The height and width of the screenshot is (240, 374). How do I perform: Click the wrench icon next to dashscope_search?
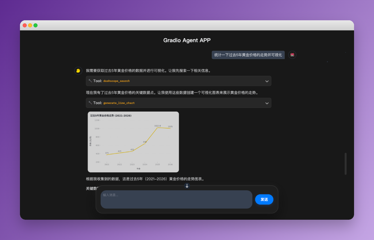(x=90, y=81)
